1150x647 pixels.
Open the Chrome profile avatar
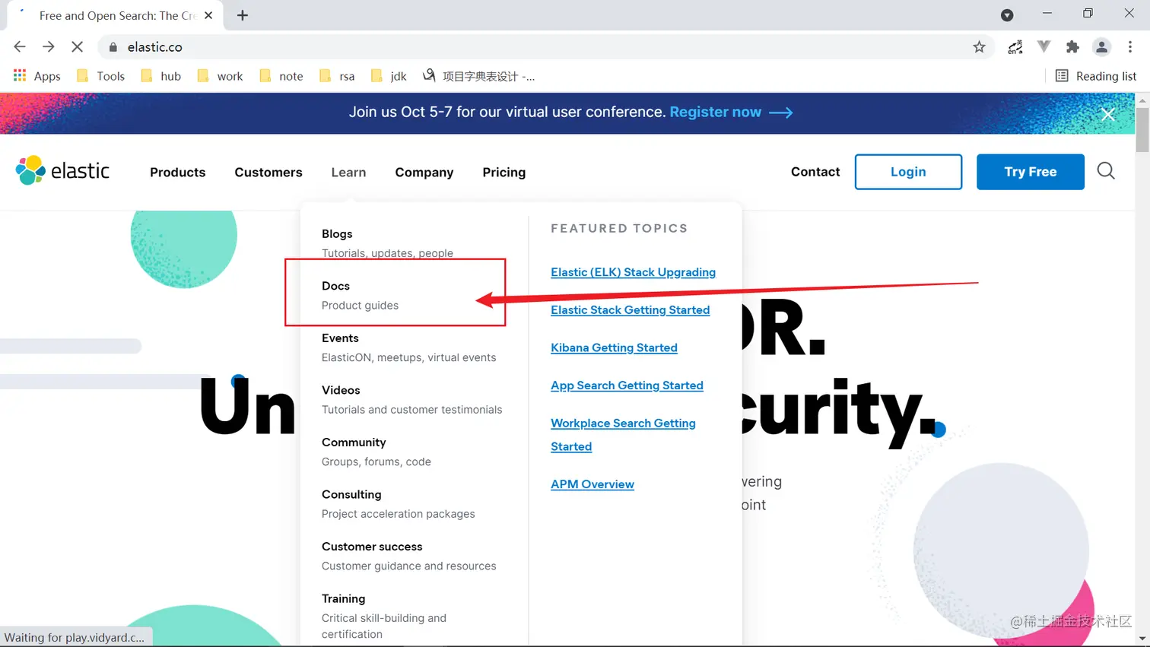pos(1101,47)
